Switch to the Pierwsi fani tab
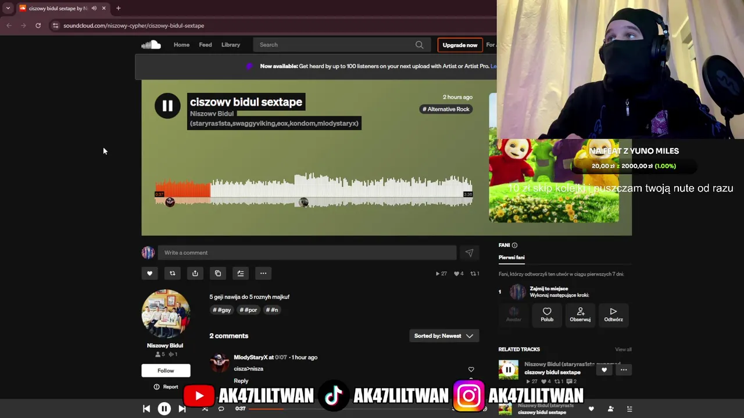 [512, 258]
